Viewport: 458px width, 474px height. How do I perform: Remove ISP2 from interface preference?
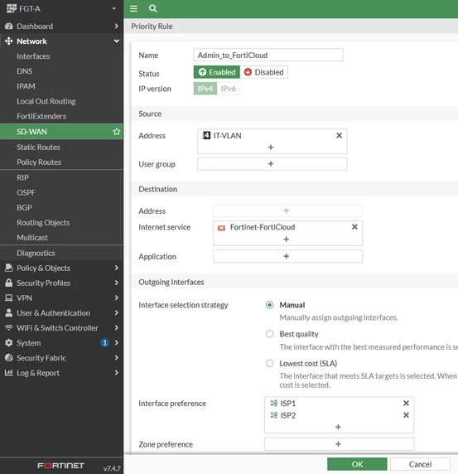[x=406, y=415]
